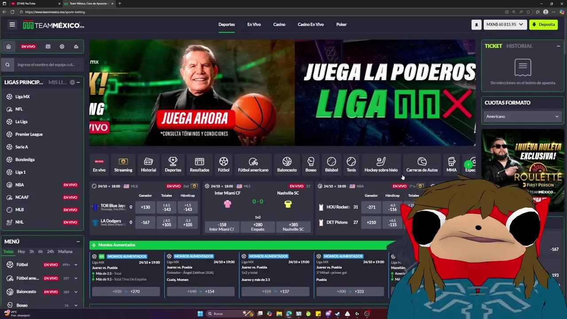
Task: Open account balance MXN$ dropdown
Action: pyautogui.click(x=505, y=25)
